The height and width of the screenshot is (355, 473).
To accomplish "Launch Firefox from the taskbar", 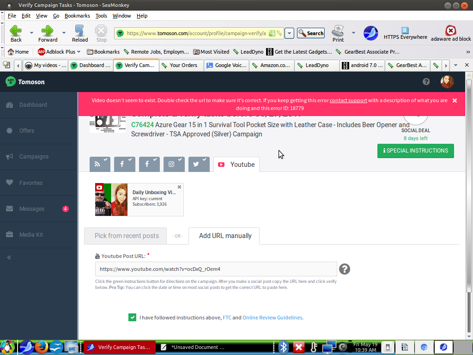I will pyautogui.click(x=42, y=347).
